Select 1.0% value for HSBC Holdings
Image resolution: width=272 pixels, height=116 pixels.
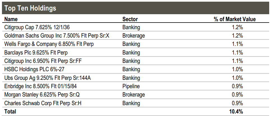(237, 69)
